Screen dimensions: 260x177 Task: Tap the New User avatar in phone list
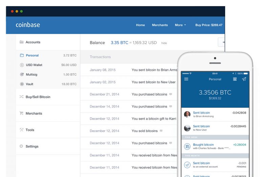(x=187, y=128)
